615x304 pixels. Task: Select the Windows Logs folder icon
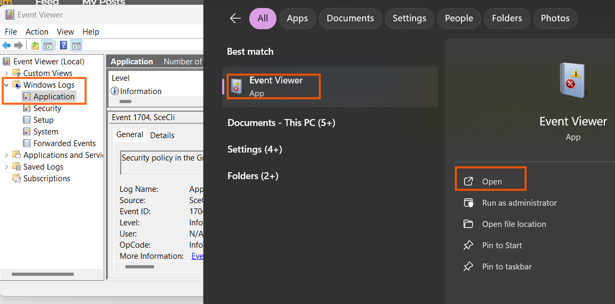[16, 85]
